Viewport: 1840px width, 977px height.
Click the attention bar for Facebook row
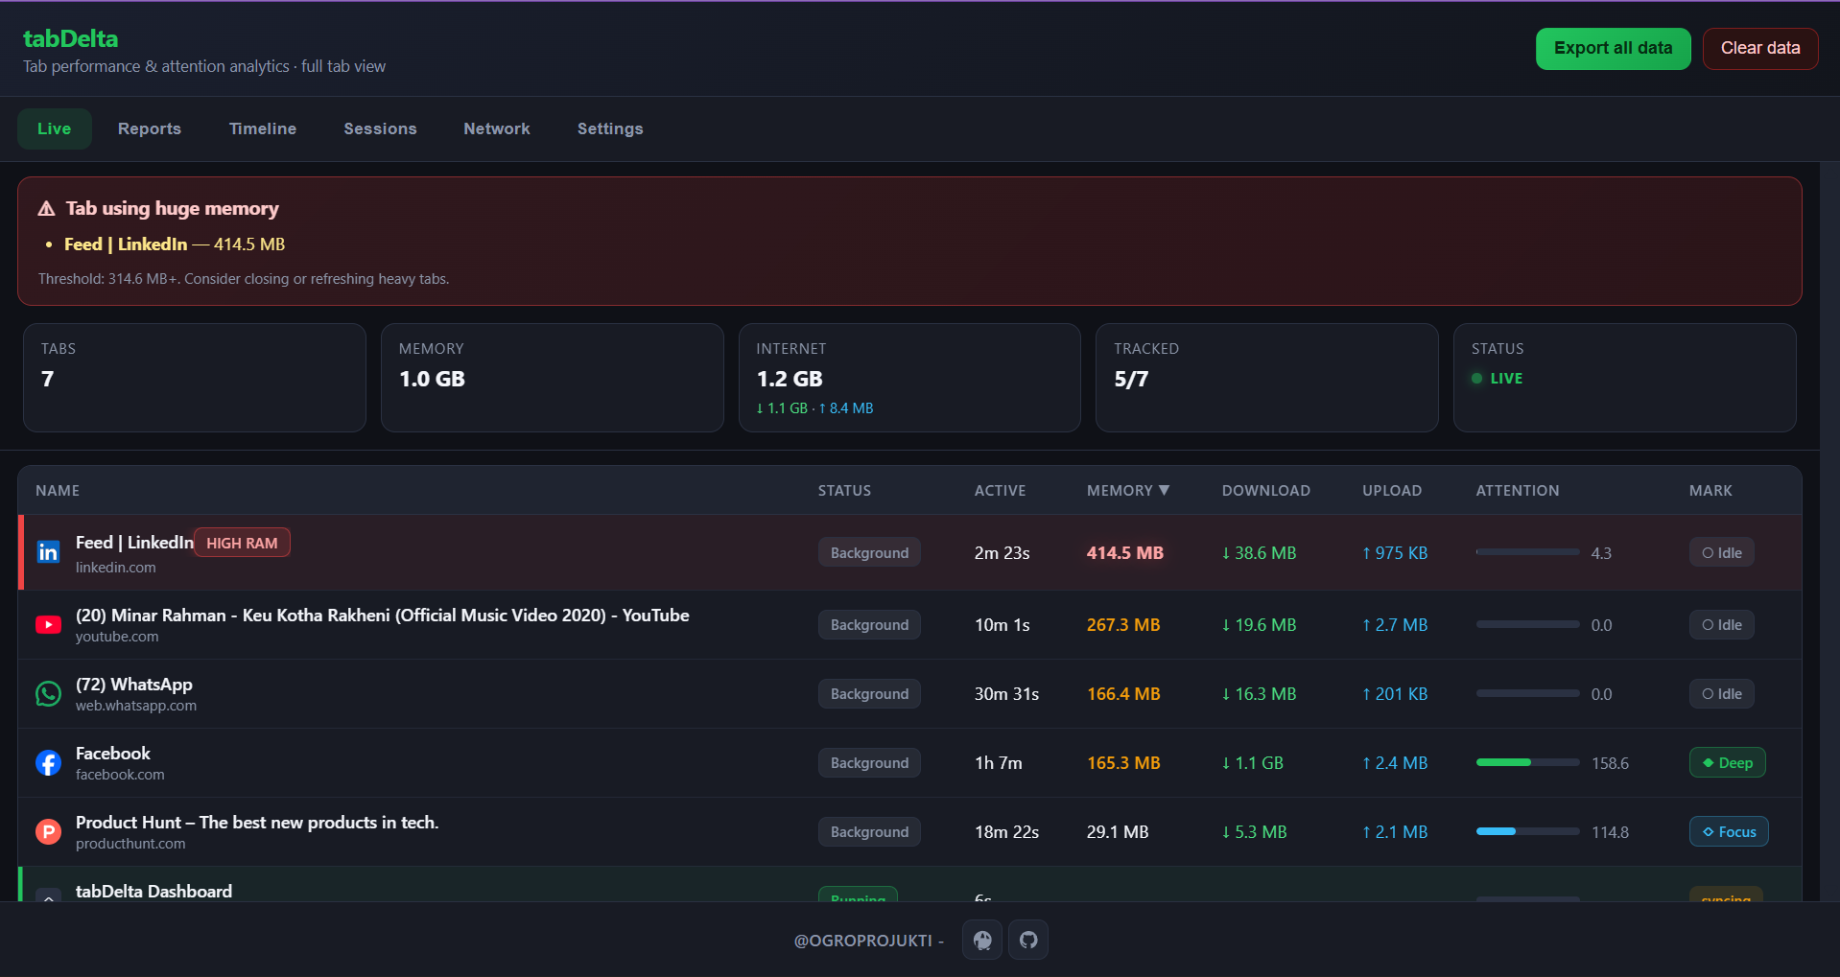click(x=1527, y=763)
